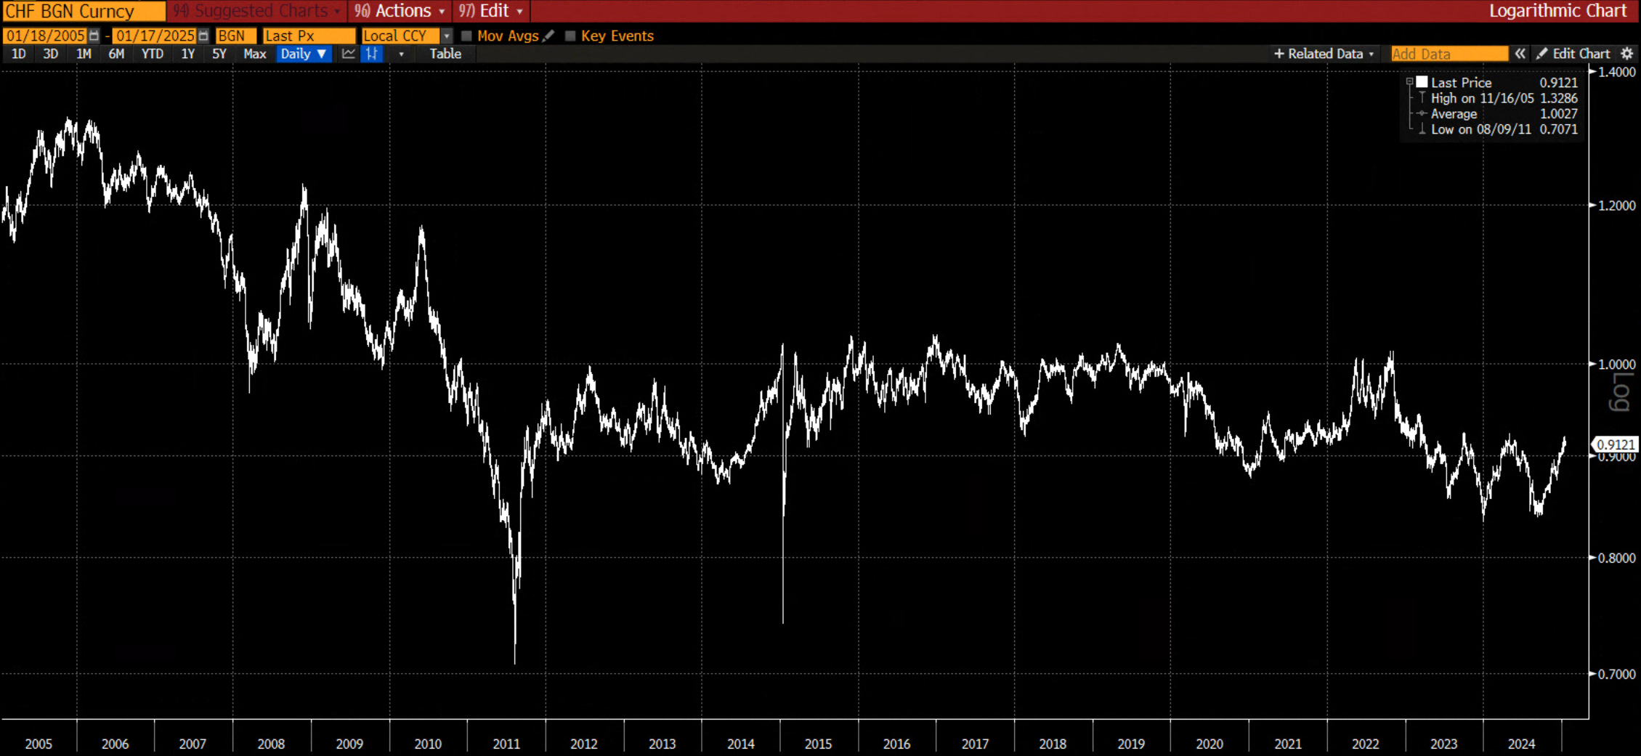The width and height of the screenshot is (1641, 756).
Task: Select the Max time range
Action: (x=254, y=54)
